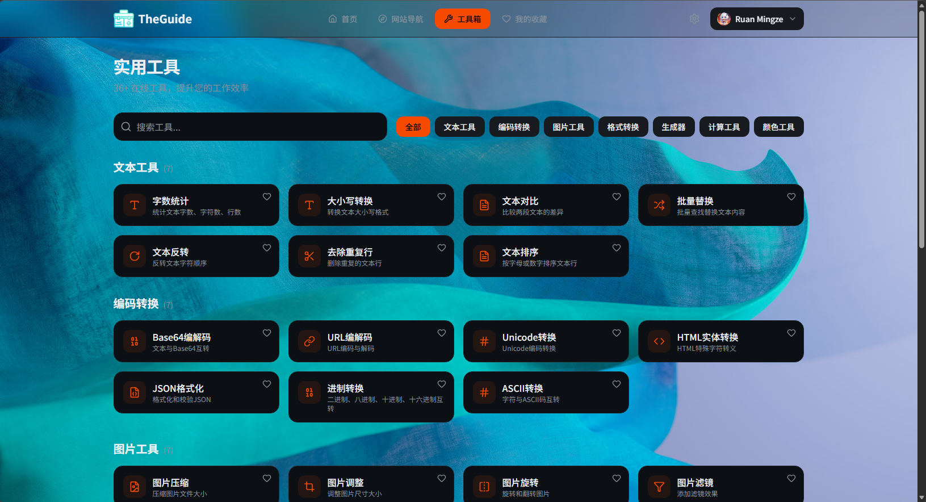The width and height of the screenshot is (926, 502).
Task: Click the TheGuide logo icon
Action: 124,19
